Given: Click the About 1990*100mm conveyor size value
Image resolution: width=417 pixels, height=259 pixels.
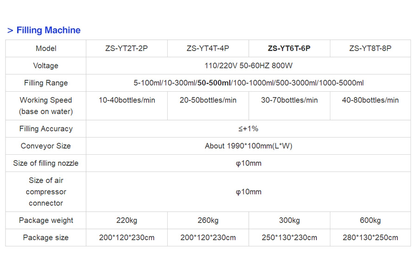Looking at the screenshot, I should click(248, 146).
